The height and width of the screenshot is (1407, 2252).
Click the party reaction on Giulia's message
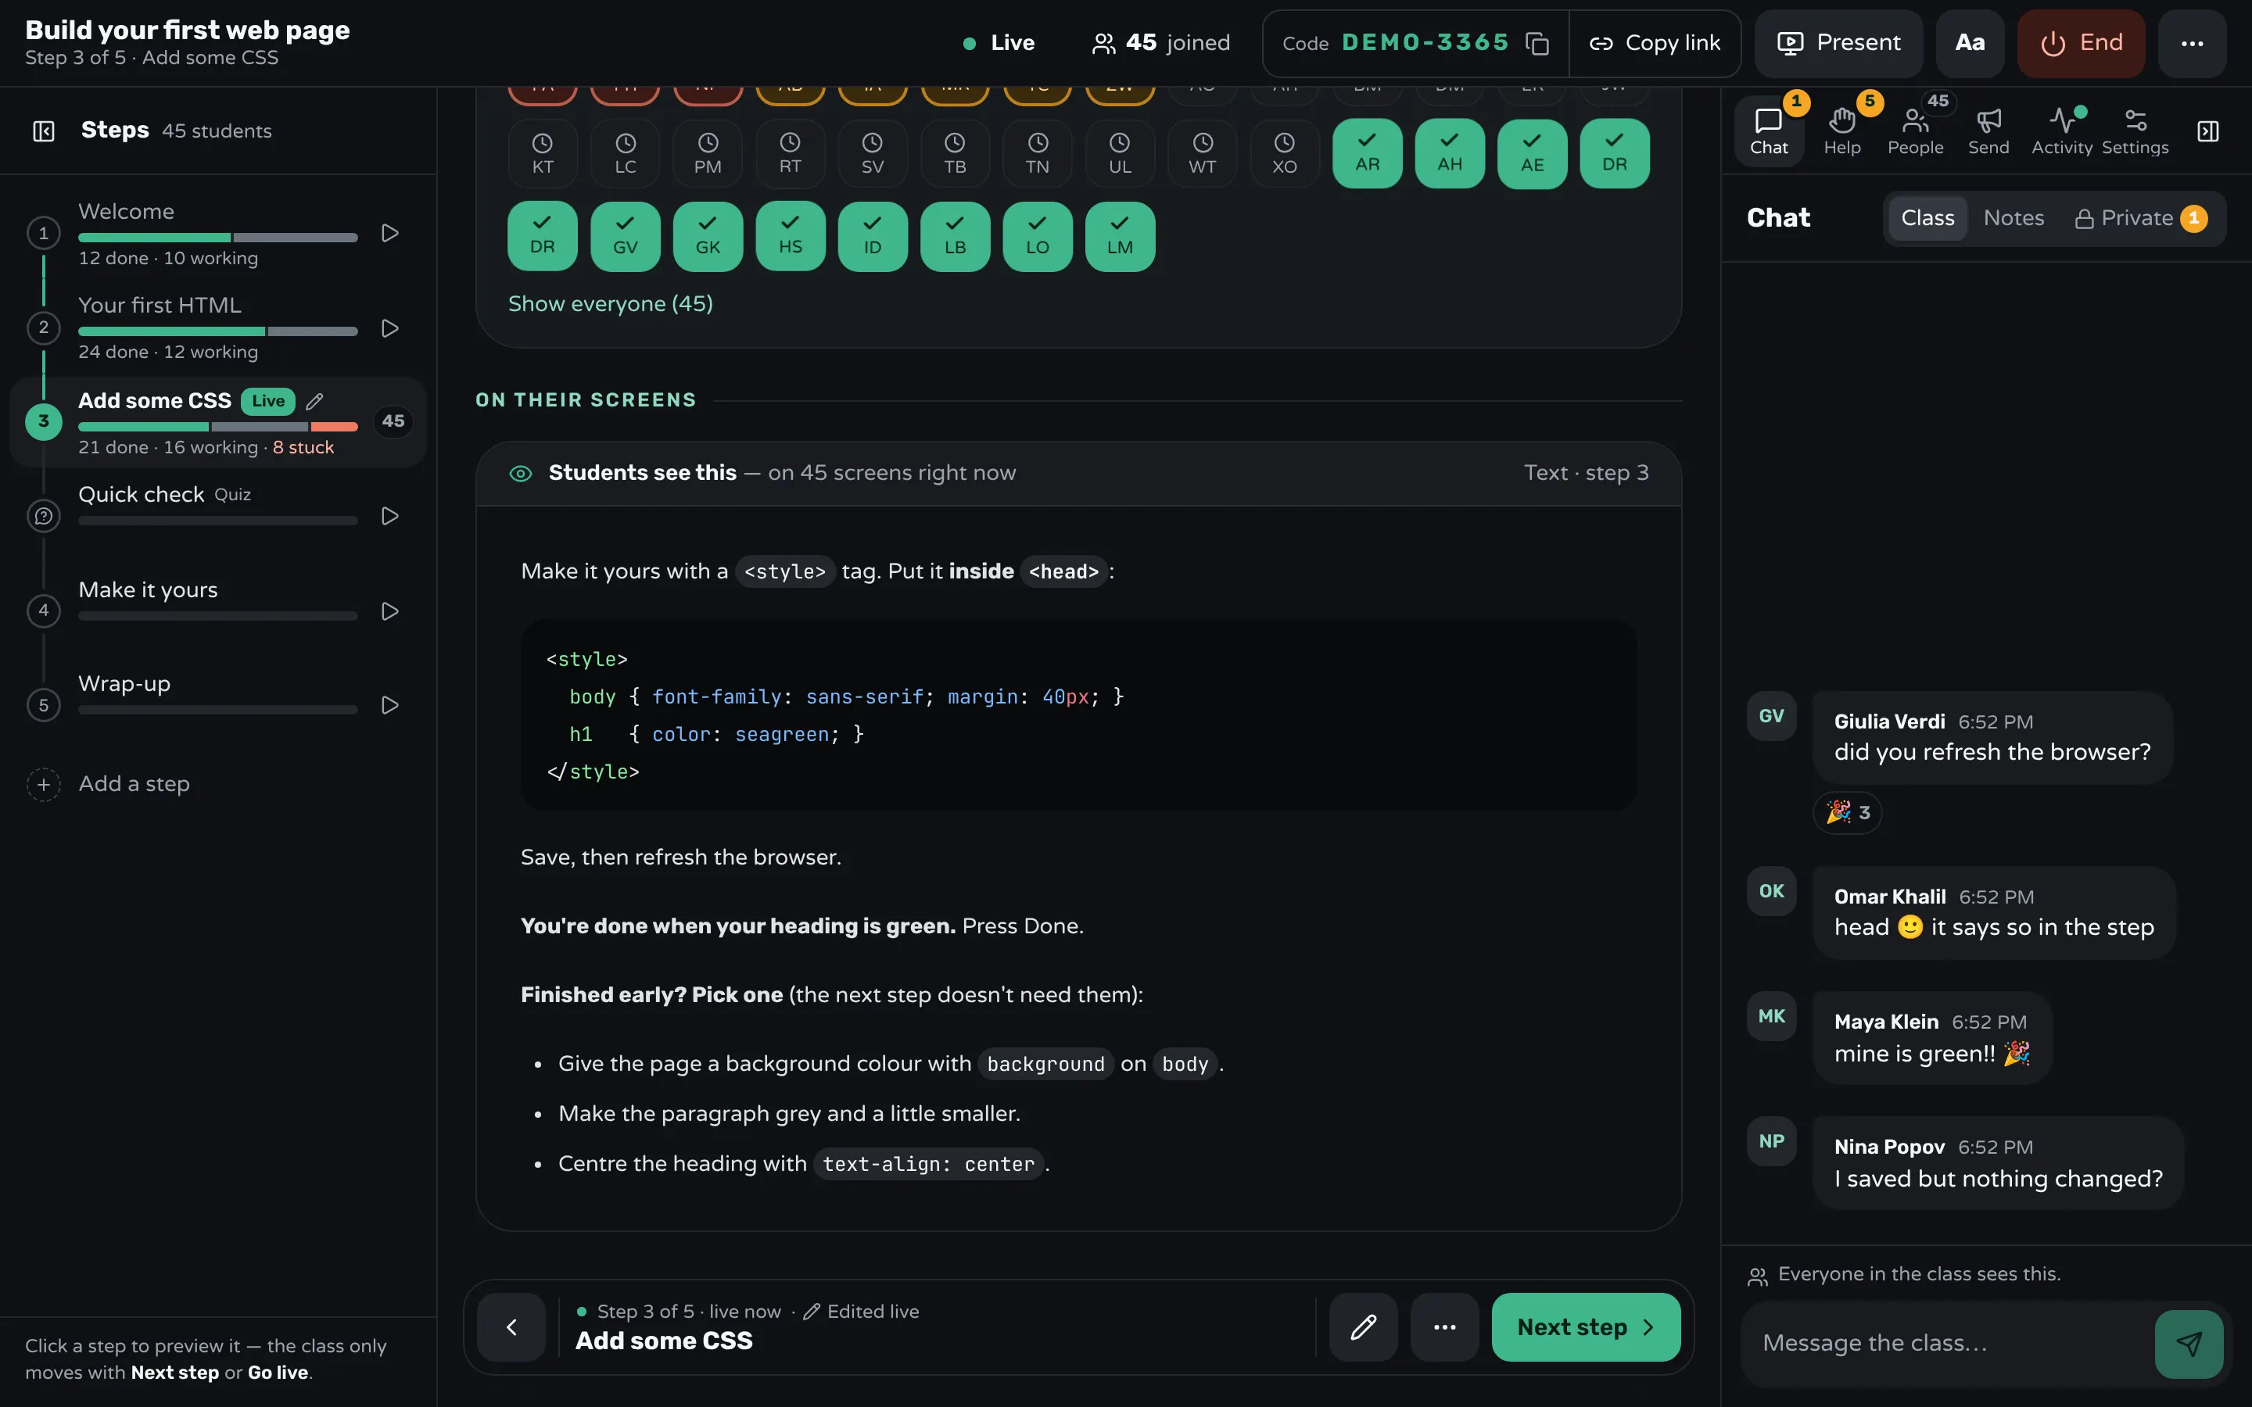tap(1849, 813)
